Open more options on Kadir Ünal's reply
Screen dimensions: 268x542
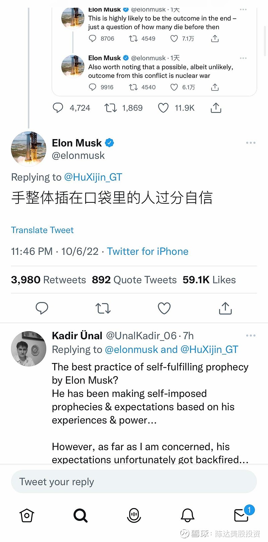pyautogui.click(x=251, y=336)
